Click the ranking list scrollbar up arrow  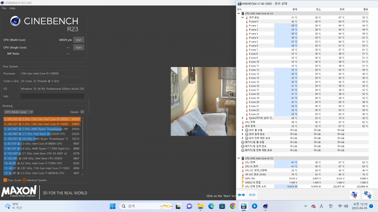(83, 118)
